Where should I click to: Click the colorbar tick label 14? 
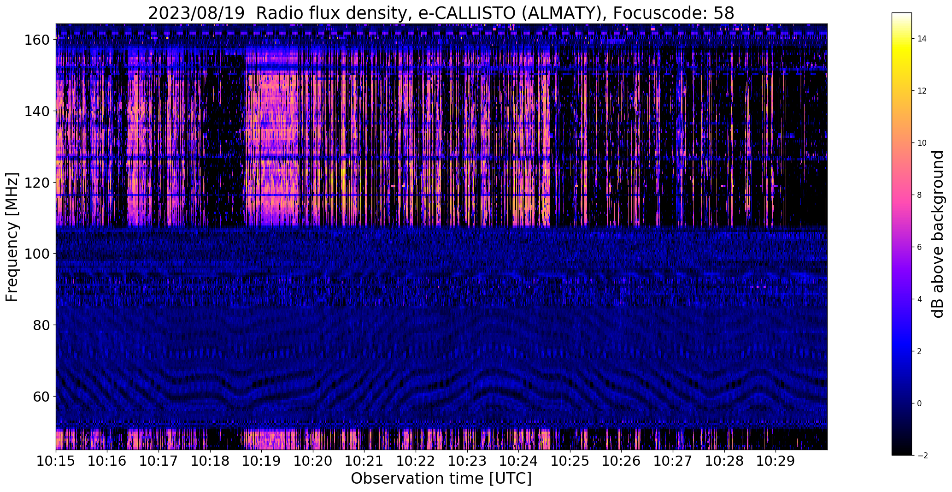coord(922,39)
